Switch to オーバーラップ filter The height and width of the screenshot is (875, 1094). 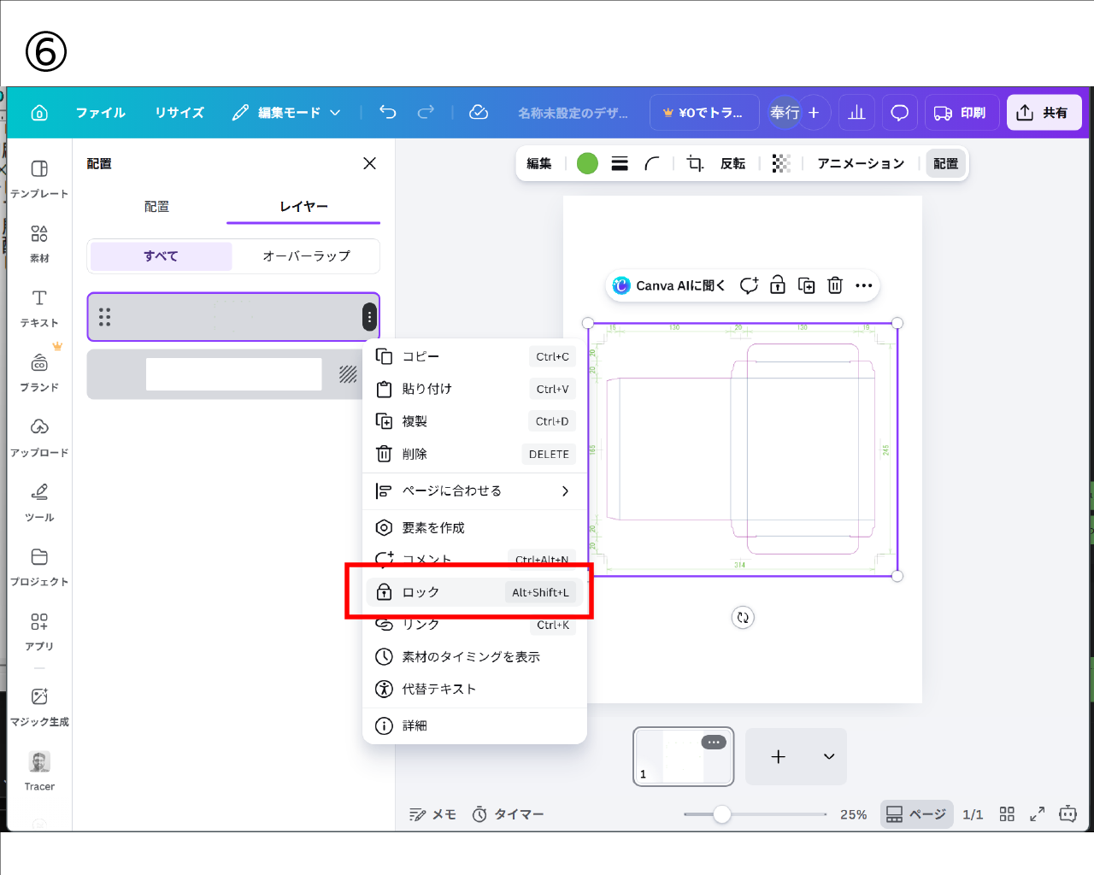306,255
